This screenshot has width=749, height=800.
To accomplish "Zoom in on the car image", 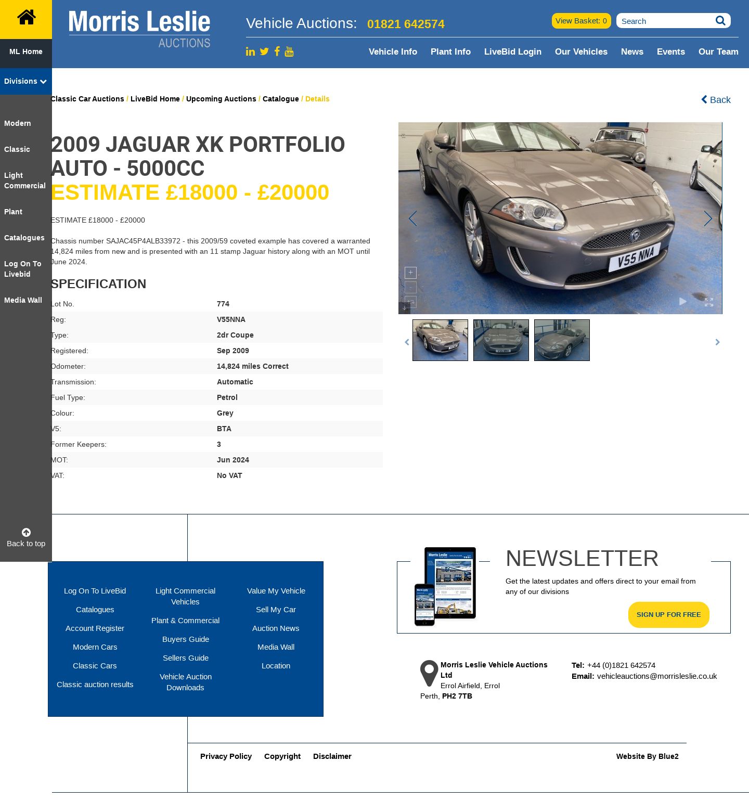I will tap(410, 273).
